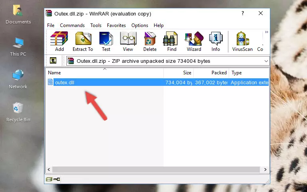Go up one folder level

click(53, 61)
